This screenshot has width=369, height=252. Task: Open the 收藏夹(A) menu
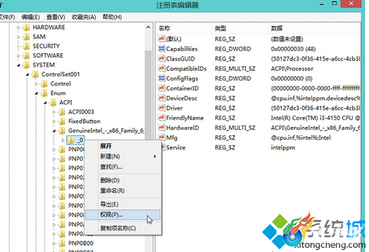[84, 17]
